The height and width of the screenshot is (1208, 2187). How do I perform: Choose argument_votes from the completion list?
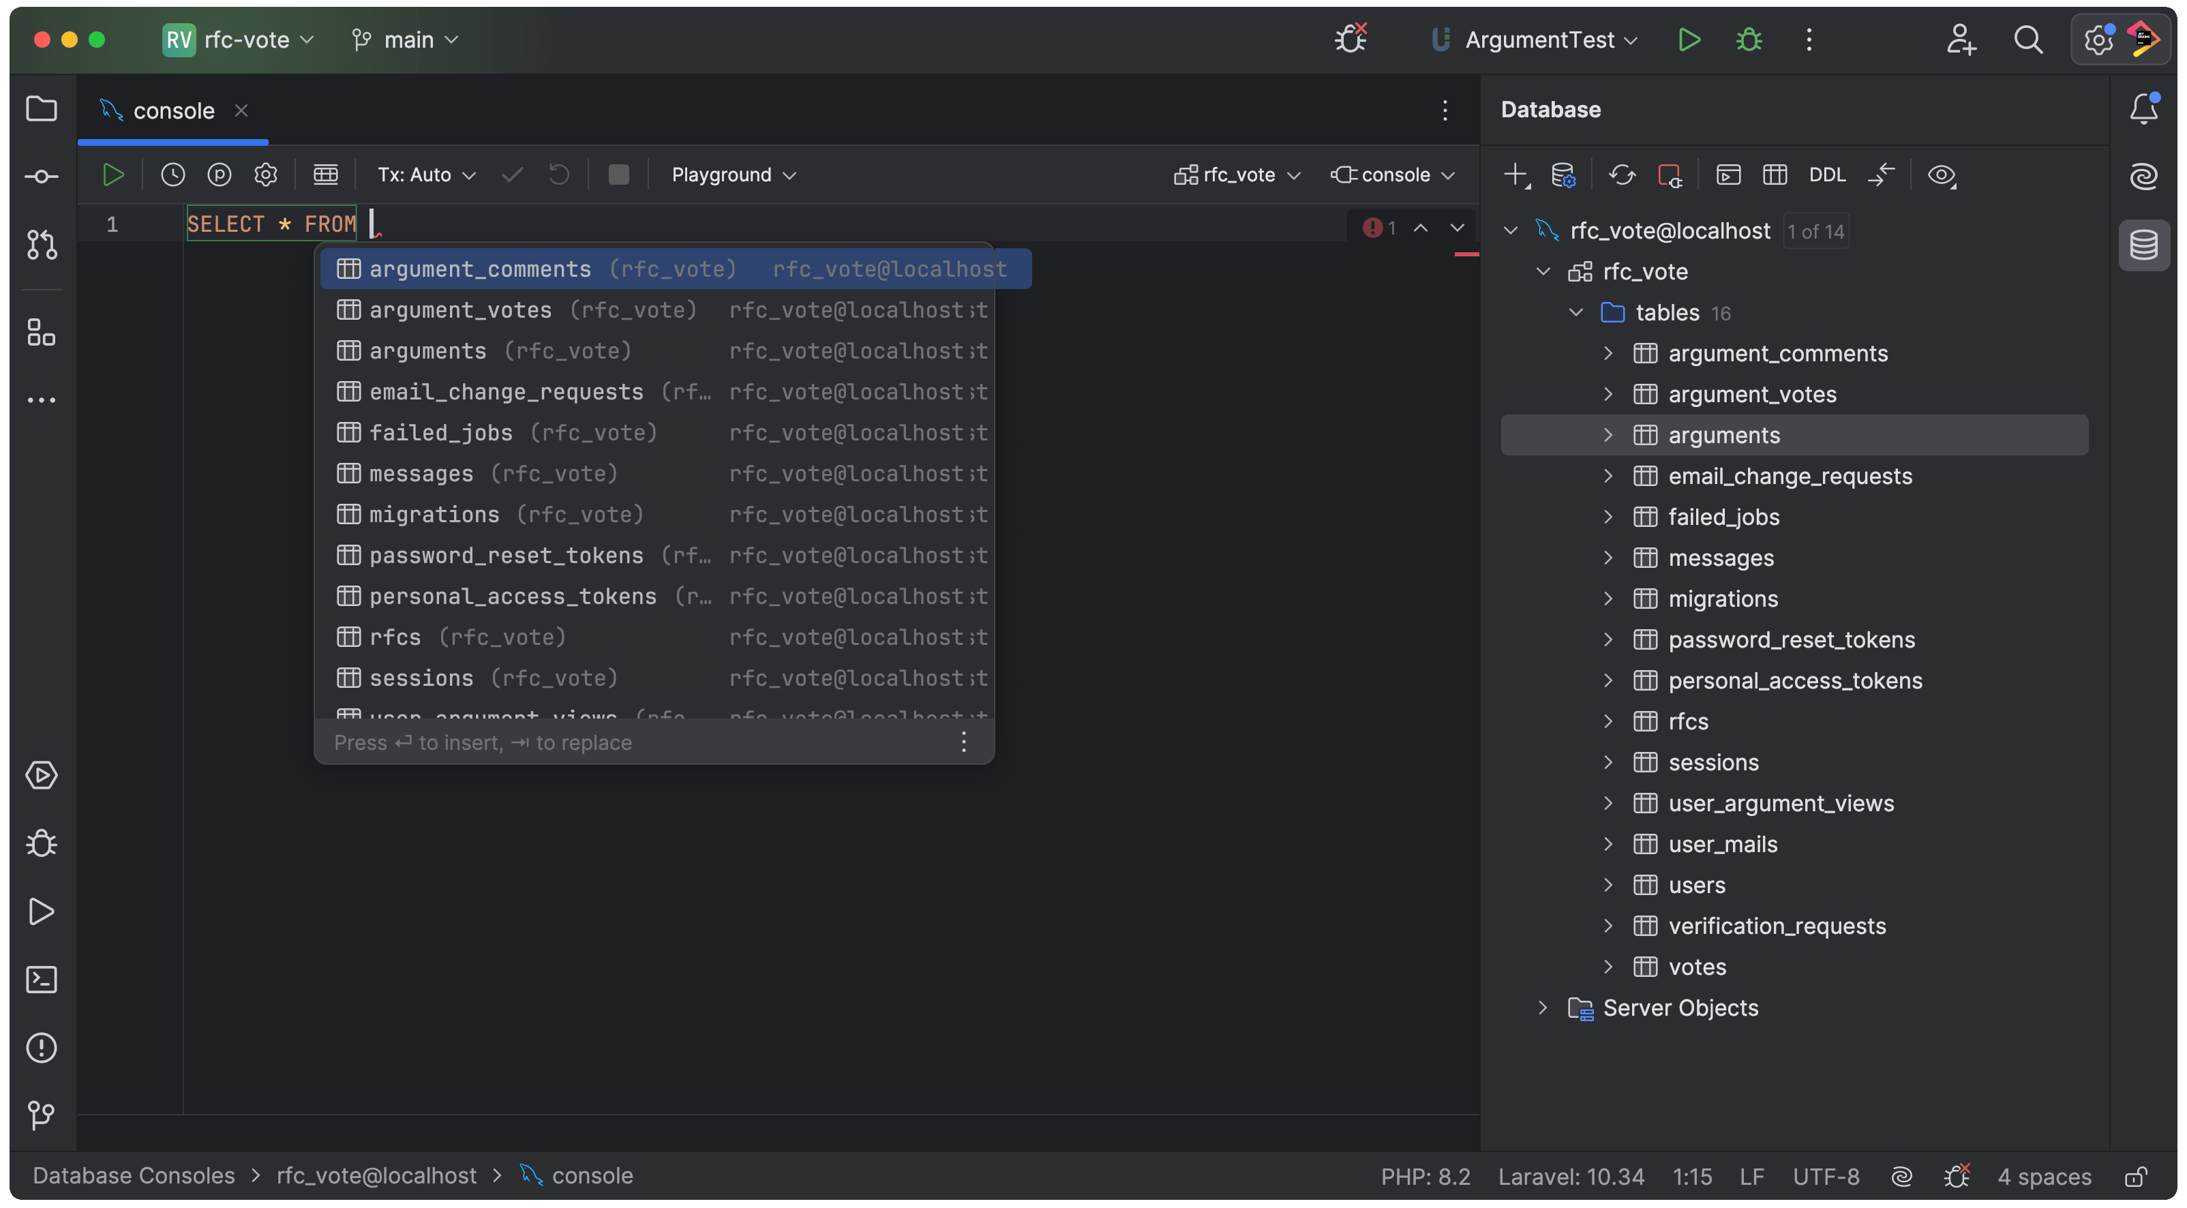tap(460, 310)
